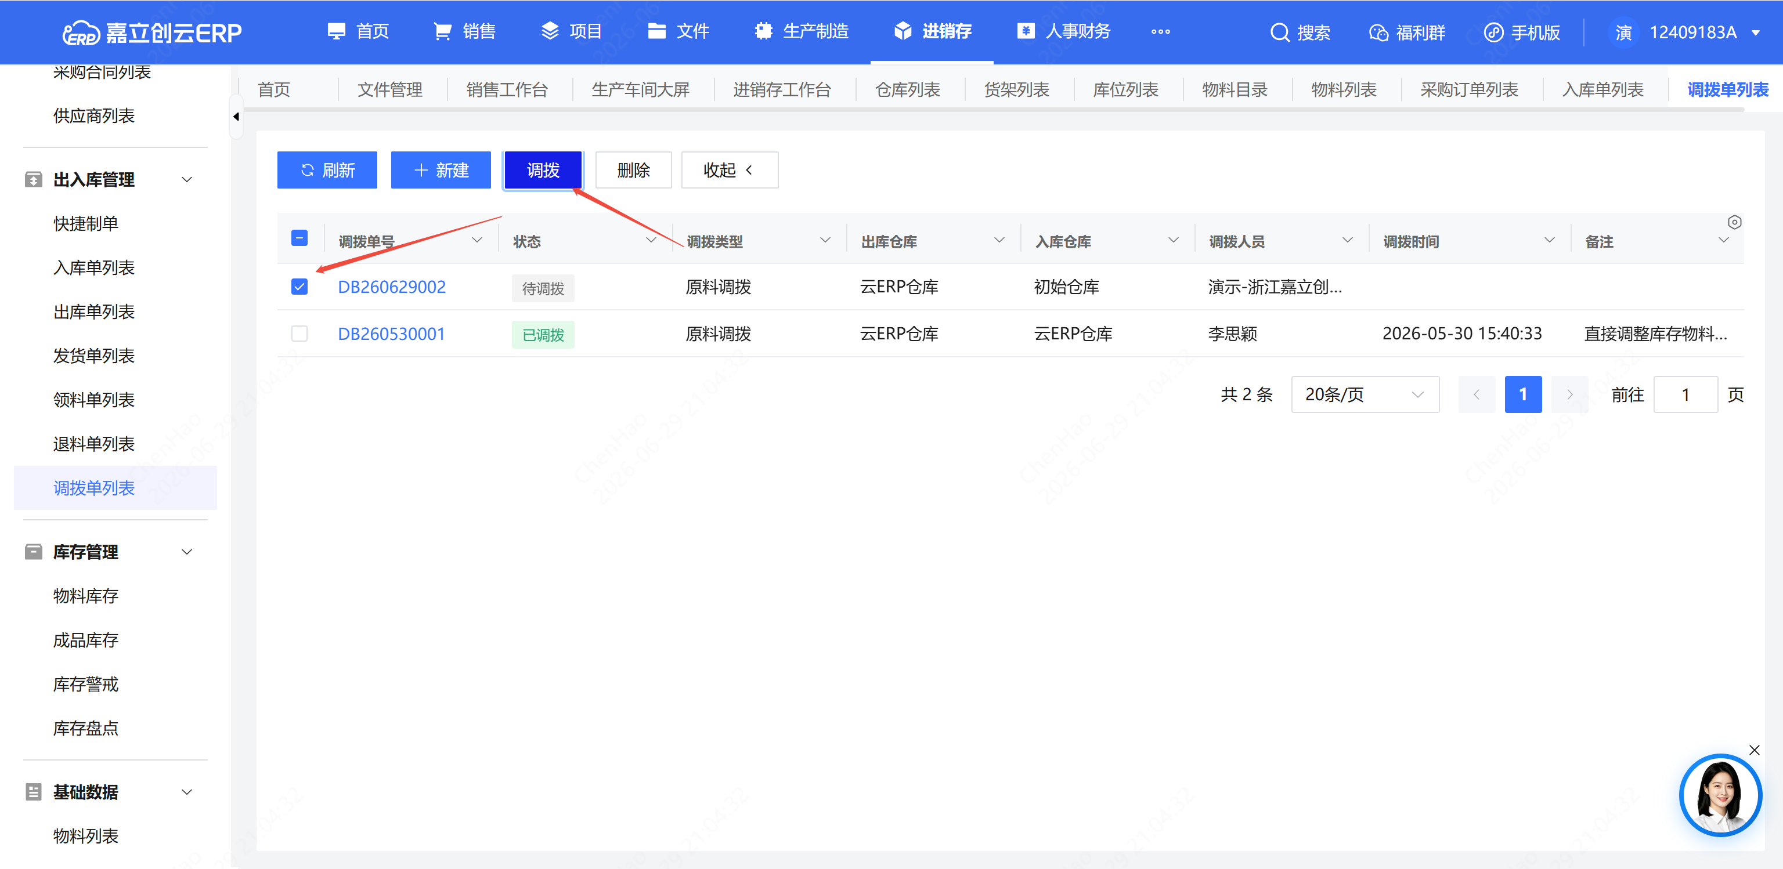Click the 基础数据 section icon
The width and height of the screenshot is (1783, 869).
33,792
